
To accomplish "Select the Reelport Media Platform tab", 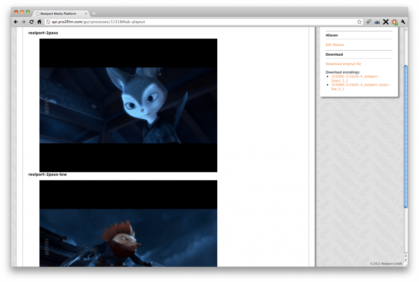I will pos(60,14).
